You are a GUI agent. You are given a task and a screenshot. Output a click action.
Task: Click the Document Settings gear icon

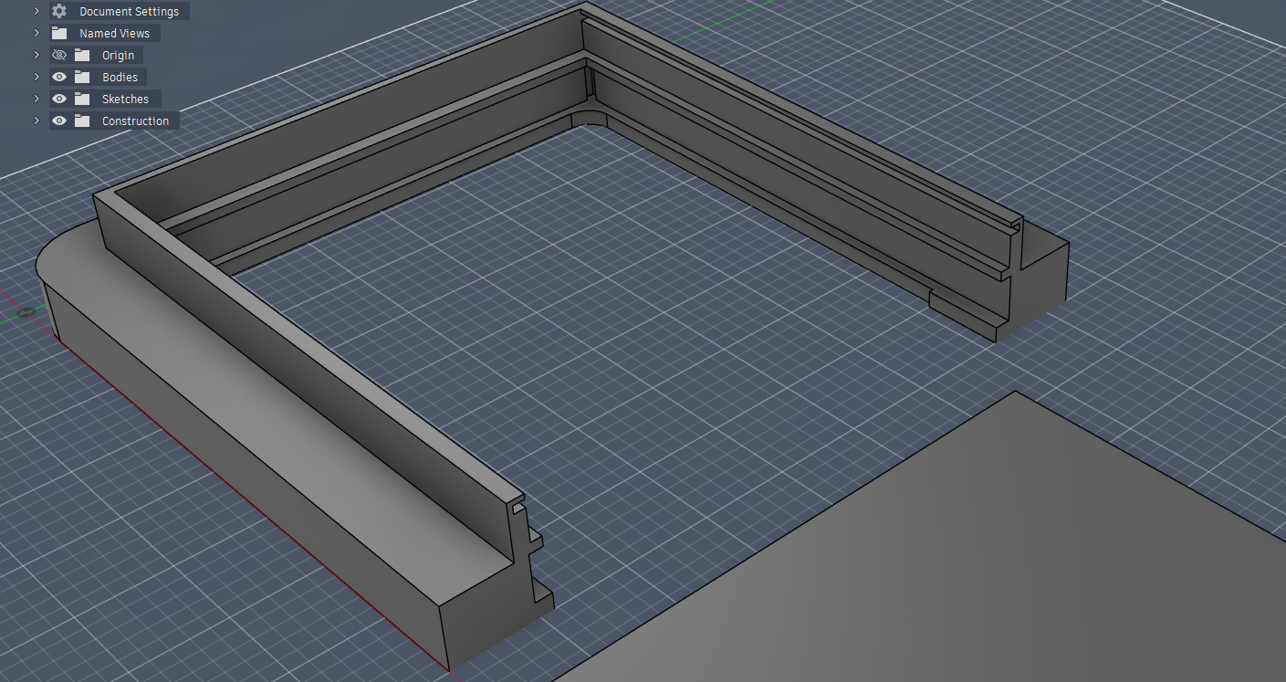click(x=59, y=11)
